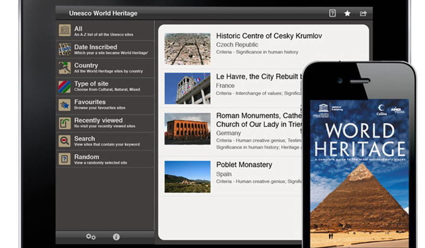The height and width of the screenshot is (248, 425).
Task: Open Historic Centre of Cesky Krumlov thumbnail
Action: (x=187, y=49)
